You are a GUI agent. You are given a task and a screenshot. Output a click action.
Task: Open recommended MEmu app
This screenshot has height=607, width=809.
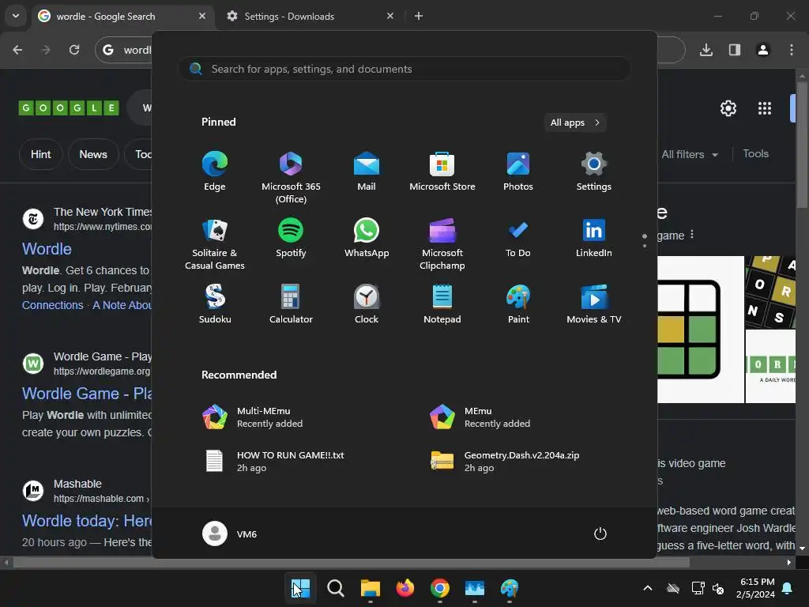click(x=480, y=417)
